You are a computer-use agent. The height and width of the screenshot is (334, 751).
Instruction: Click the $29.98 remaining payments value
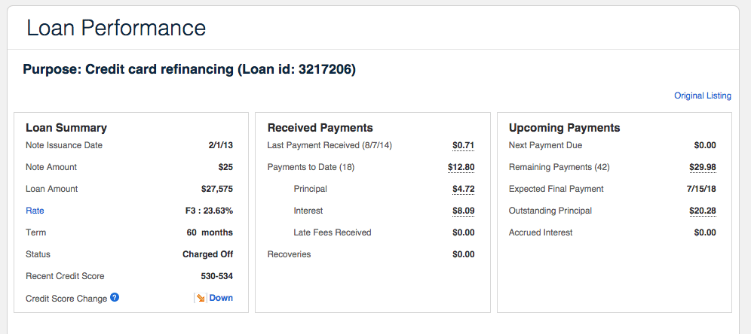702,167
